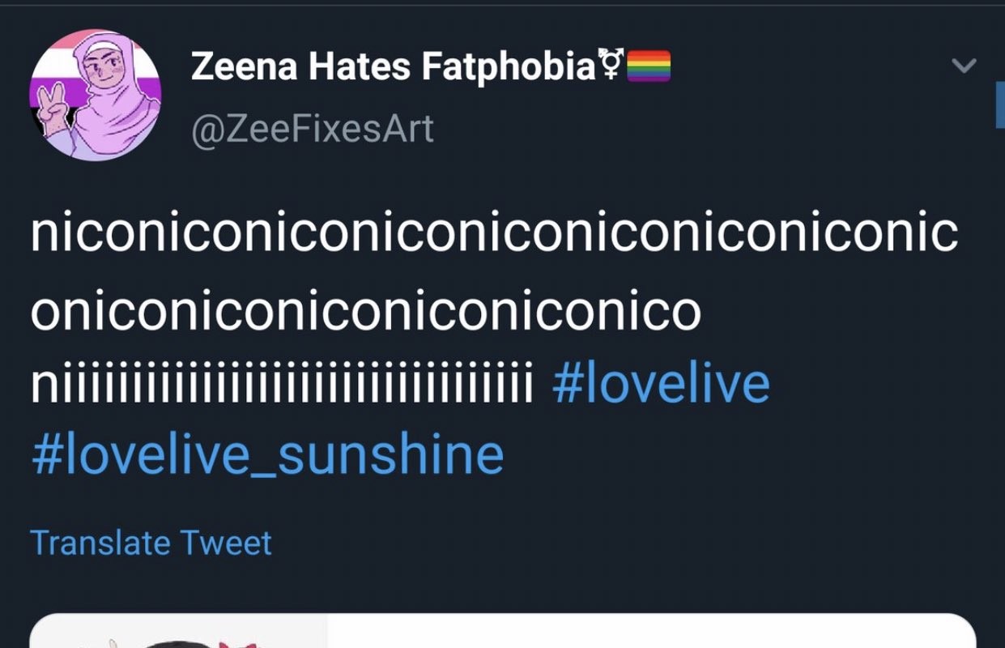Viewport: 1005px width, 648px height.
Task: Click the first line of niconiconi text
Action: click(494, 233)
